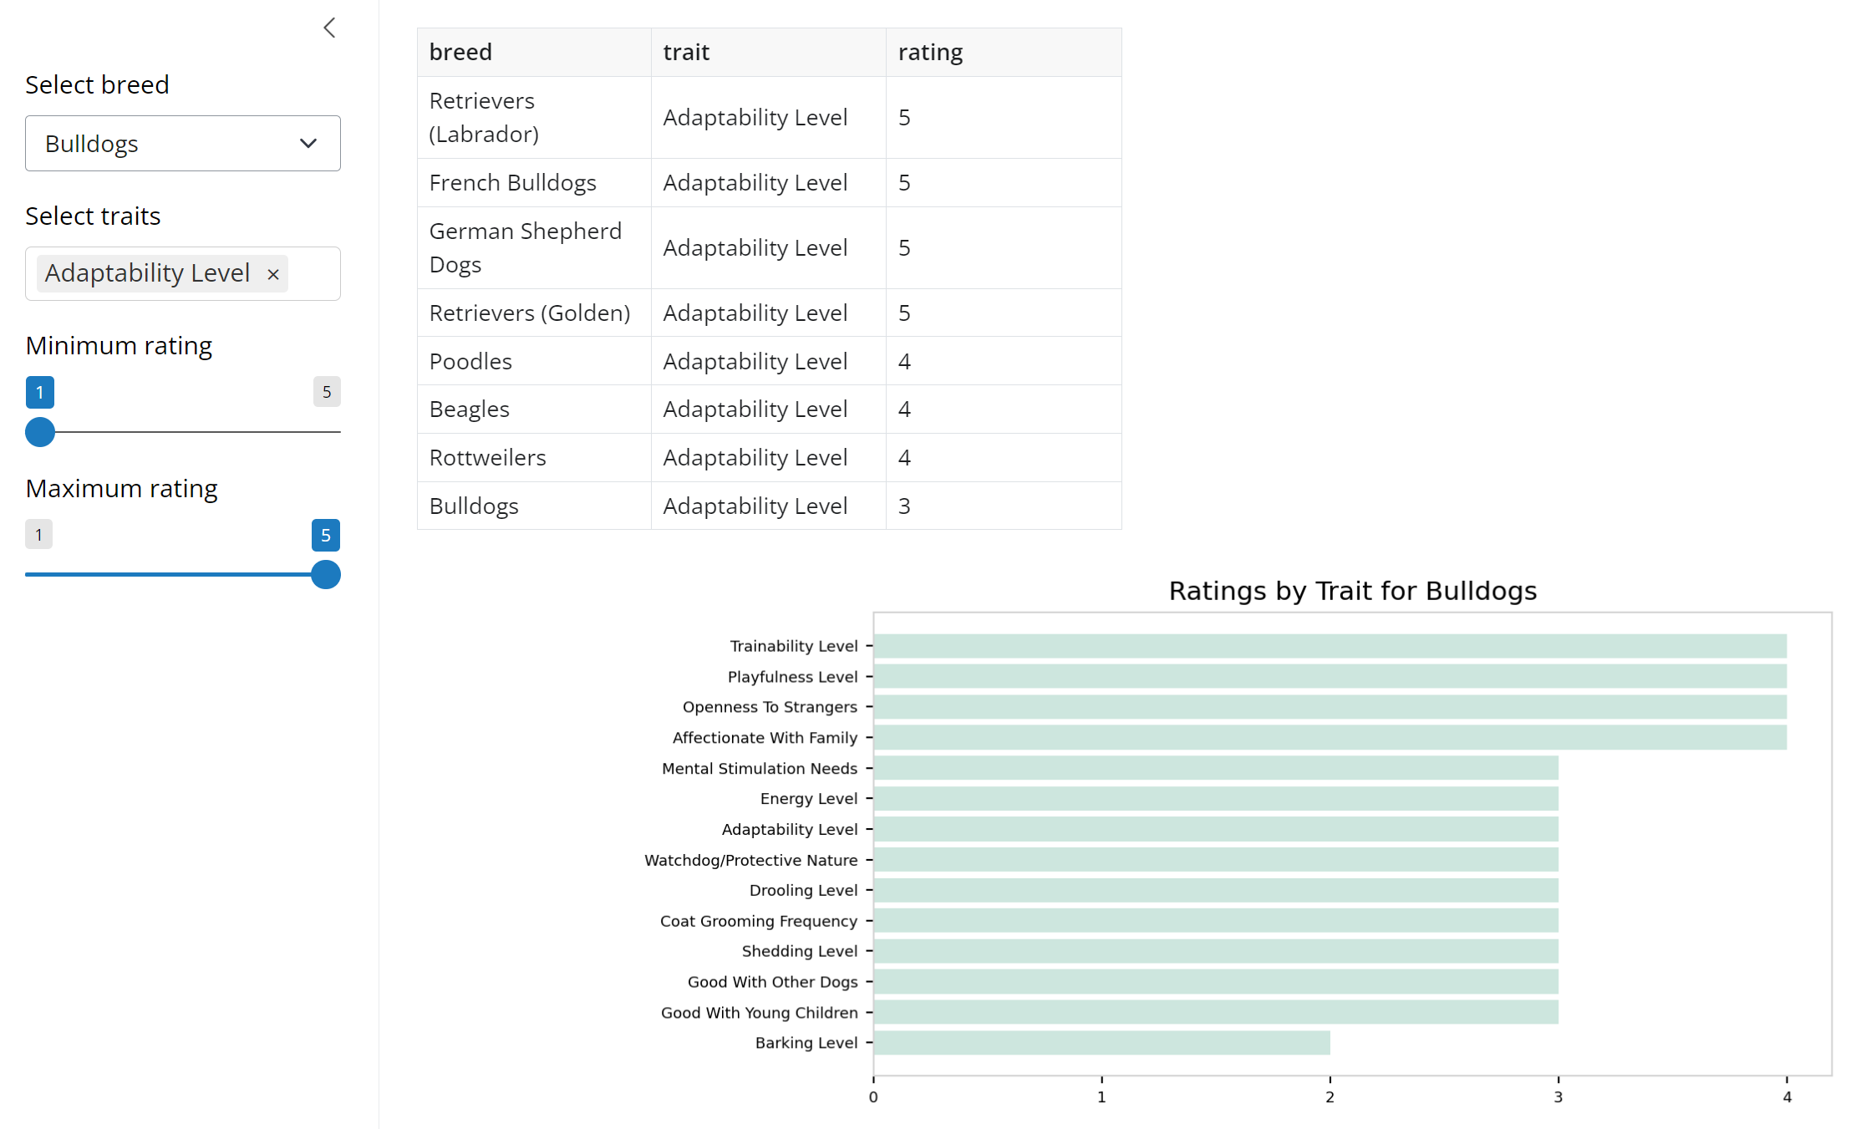Collapse the sidebar using the chevron icon
1866x1129 pixels.
[328, 28]
